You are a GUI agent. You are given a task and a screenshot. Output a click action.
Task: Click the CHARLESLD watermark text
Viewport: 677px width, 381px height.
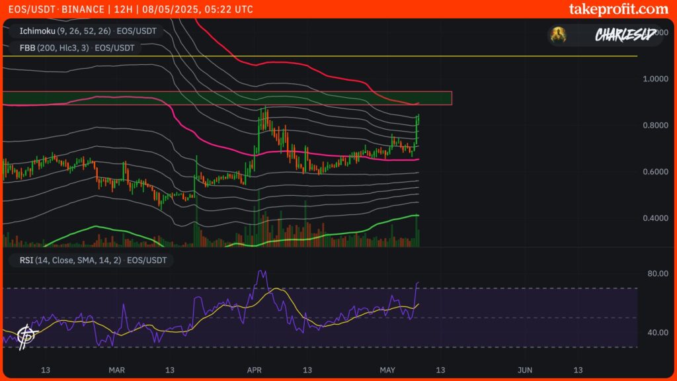[x=625, y=33]
